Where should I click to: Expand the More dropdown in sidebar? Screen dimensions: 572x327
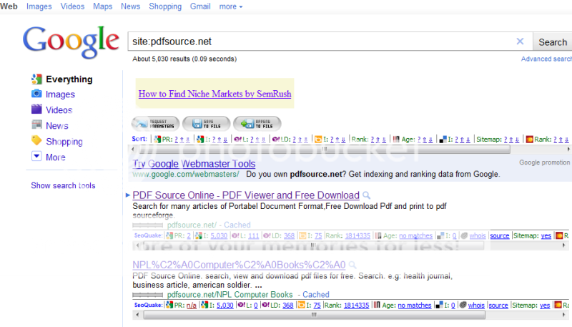(x=36, y=157)
